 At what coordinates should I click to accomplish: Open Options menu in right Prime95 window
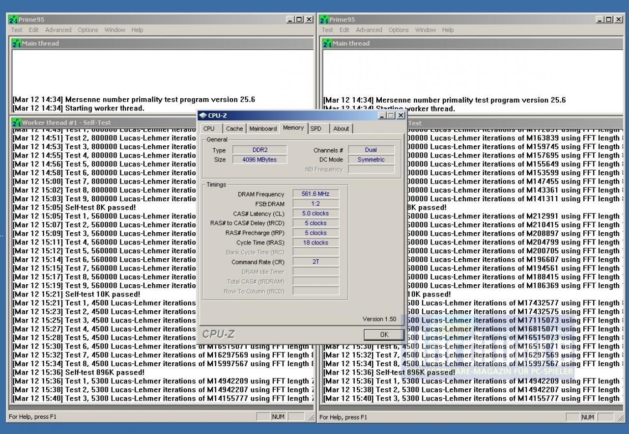pyautogui.click(x=398, y=30)
